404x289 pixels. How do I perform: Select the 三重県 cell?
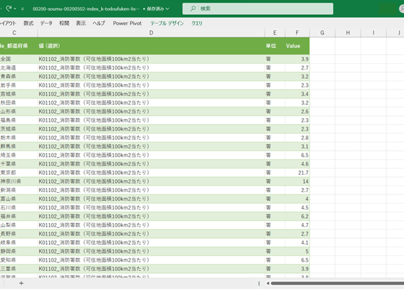pos(19,269)
